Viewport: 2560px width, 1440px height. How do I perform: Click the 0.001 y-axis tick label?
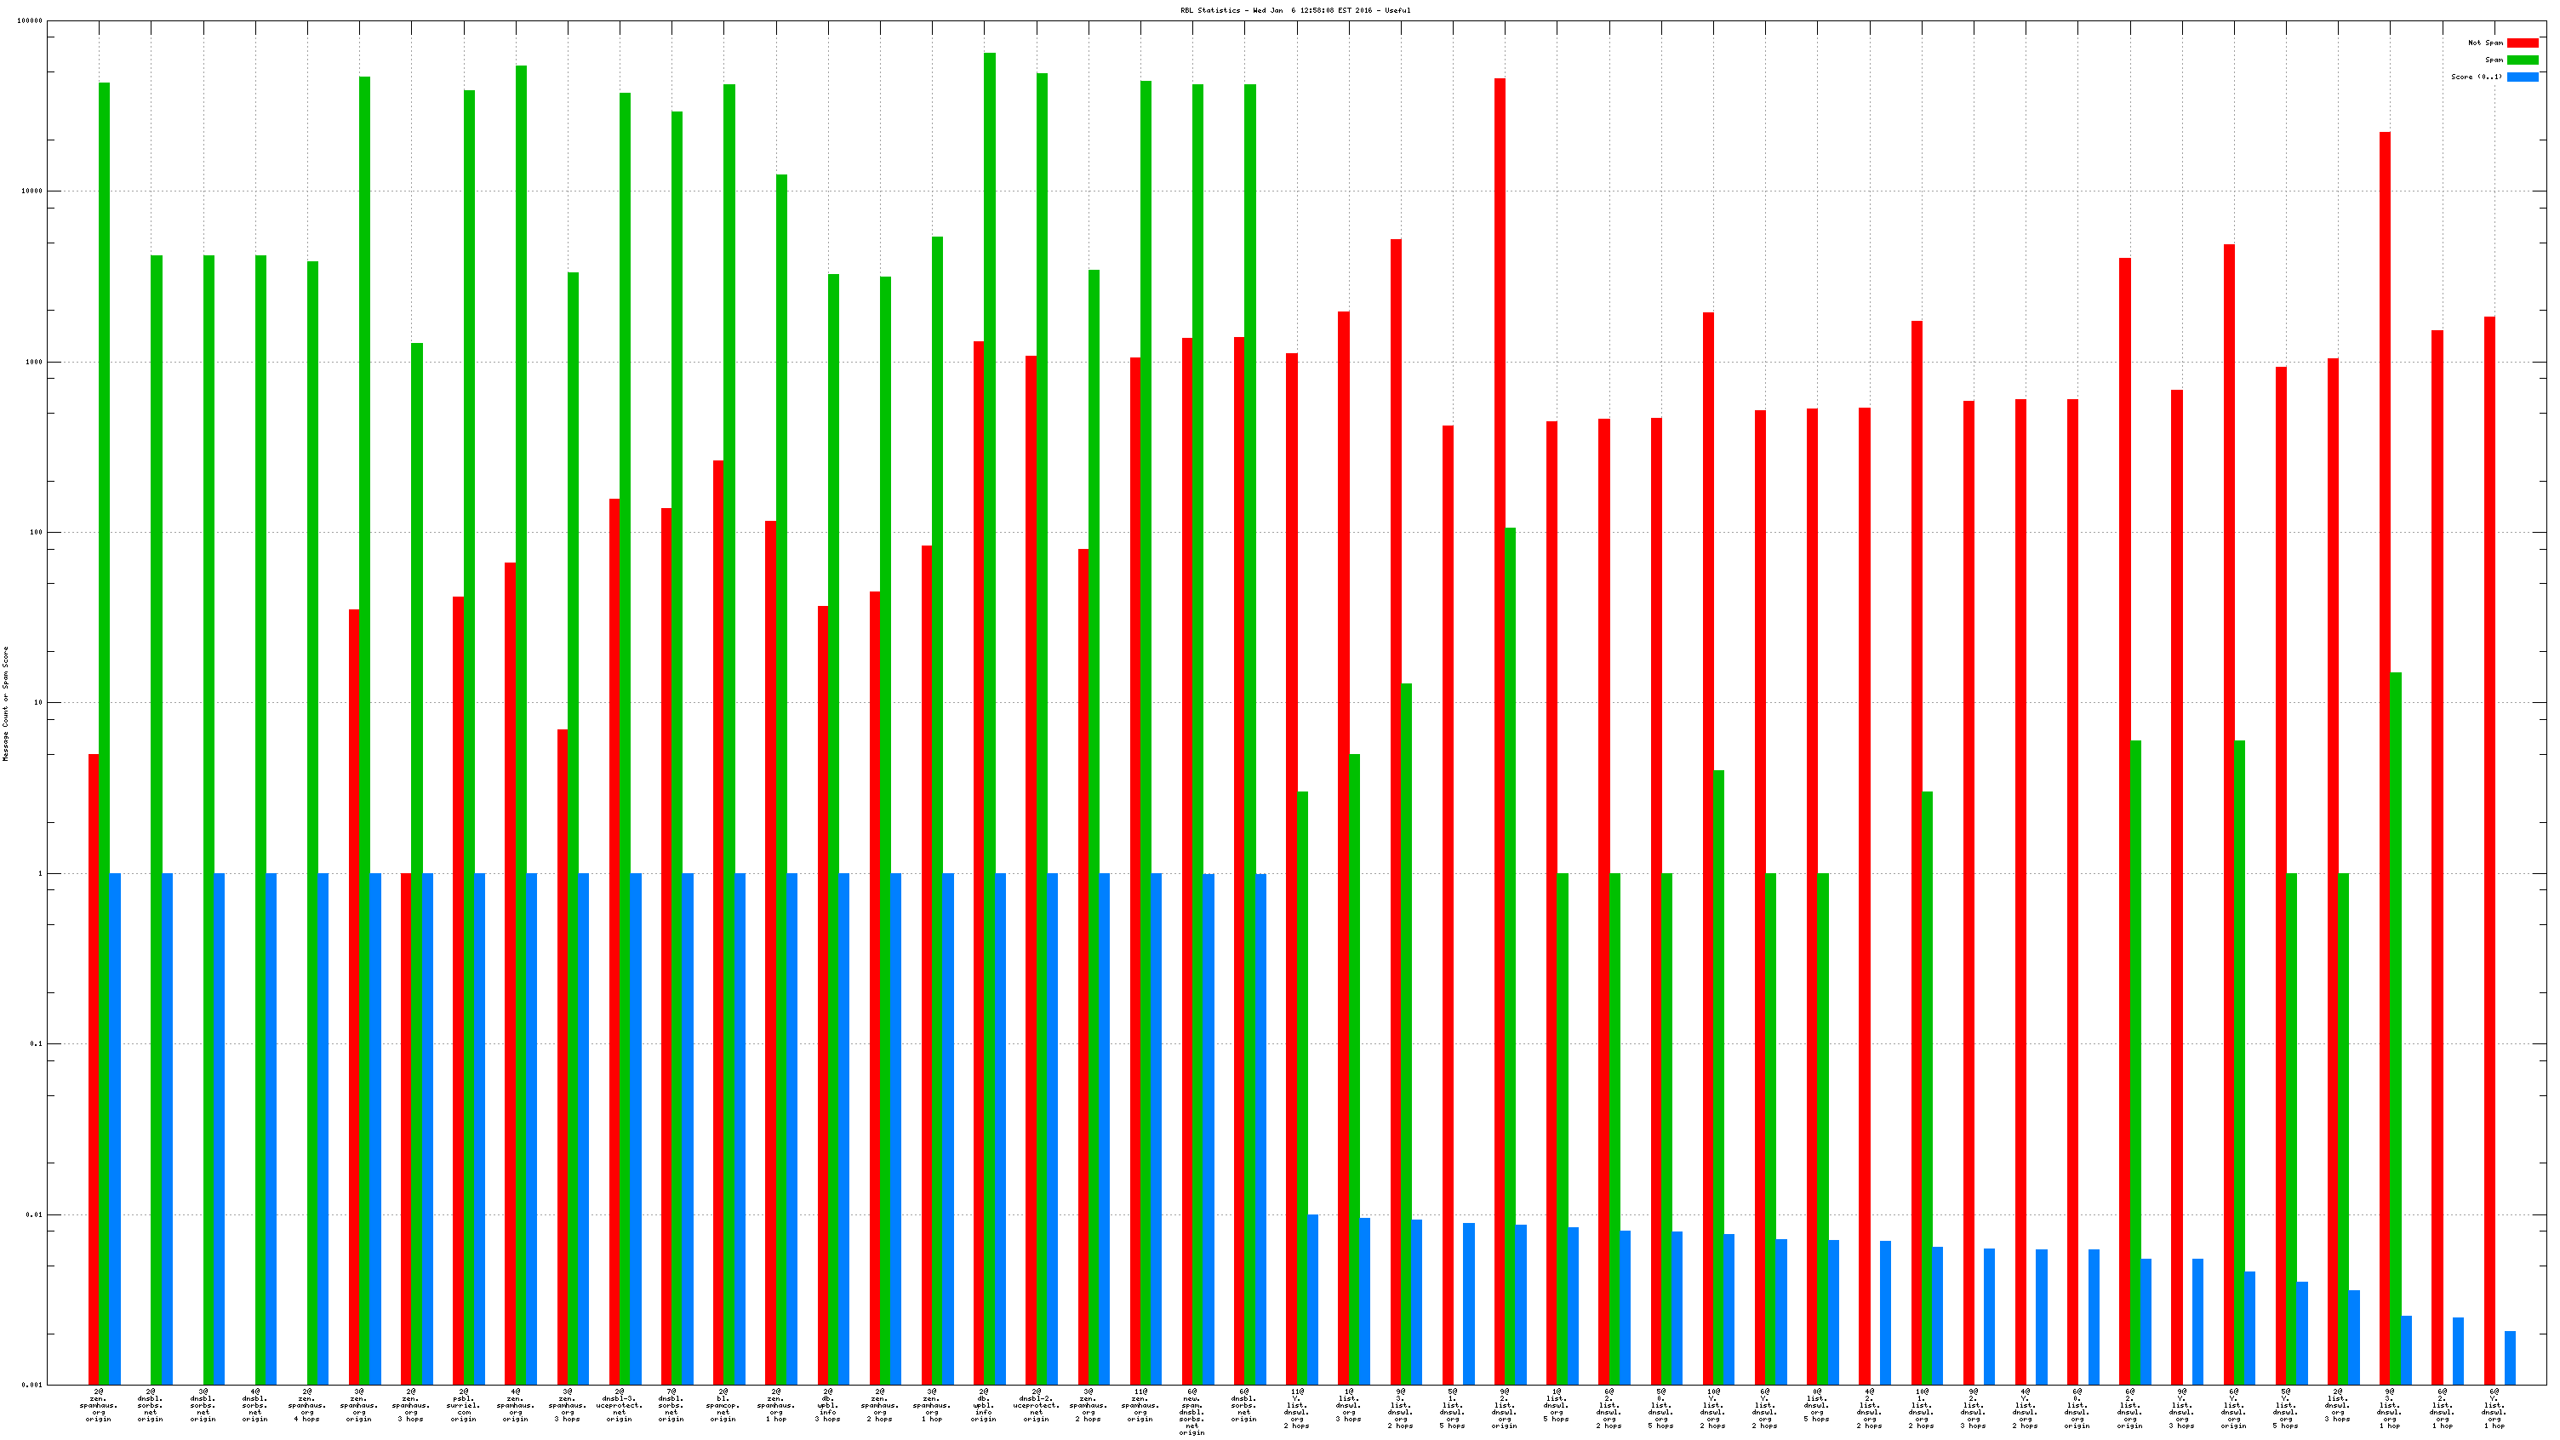[x=31, y=1385]
